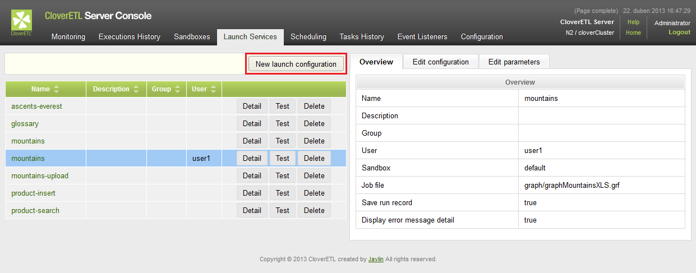
Task: Open Detail for ascents-everest
Action: [252, 106]
